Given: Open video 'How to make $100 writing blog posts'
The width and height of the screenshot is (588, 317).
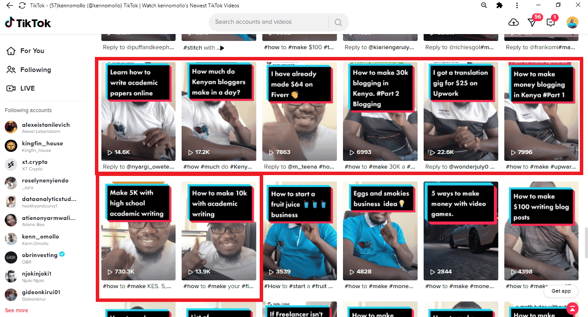Looking at the screenshot, I should coord(541,231).
